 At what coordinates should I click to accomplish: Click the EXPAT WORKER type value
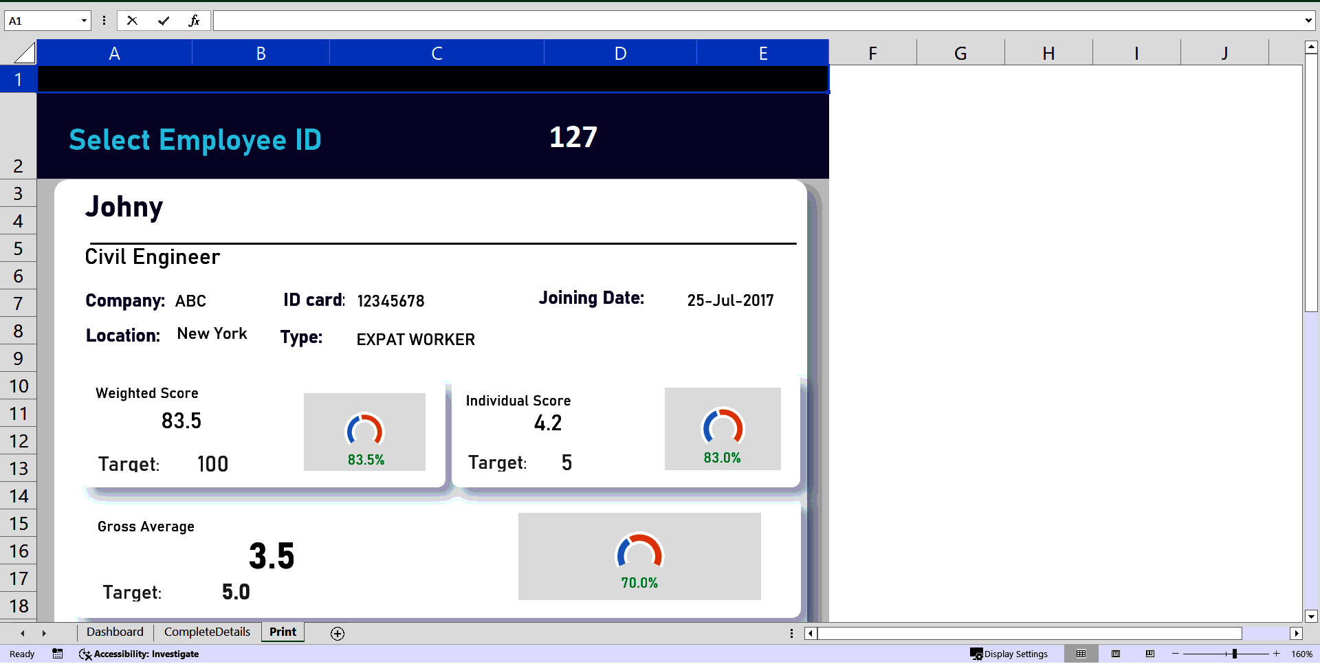click(416, 340)
